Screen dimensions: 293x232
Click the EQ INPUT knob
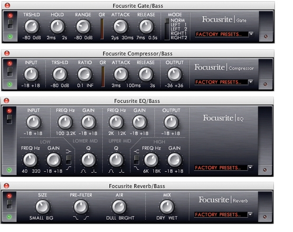point(34,122)
